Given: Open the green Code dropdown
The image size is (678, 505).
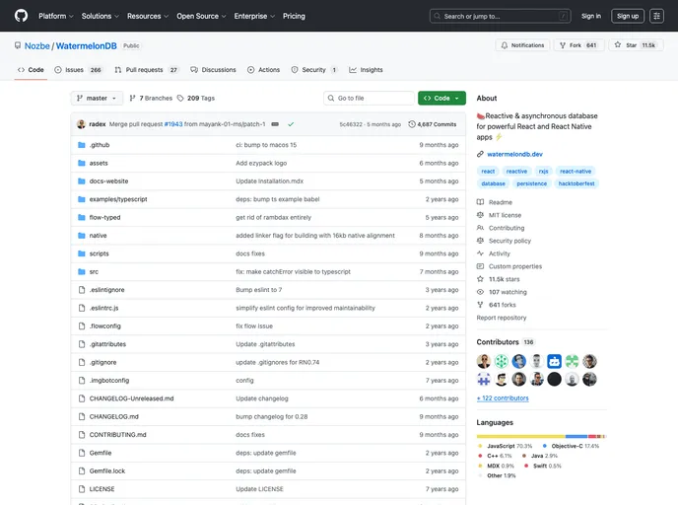Looking at the screenshot, I should (441, 99).
